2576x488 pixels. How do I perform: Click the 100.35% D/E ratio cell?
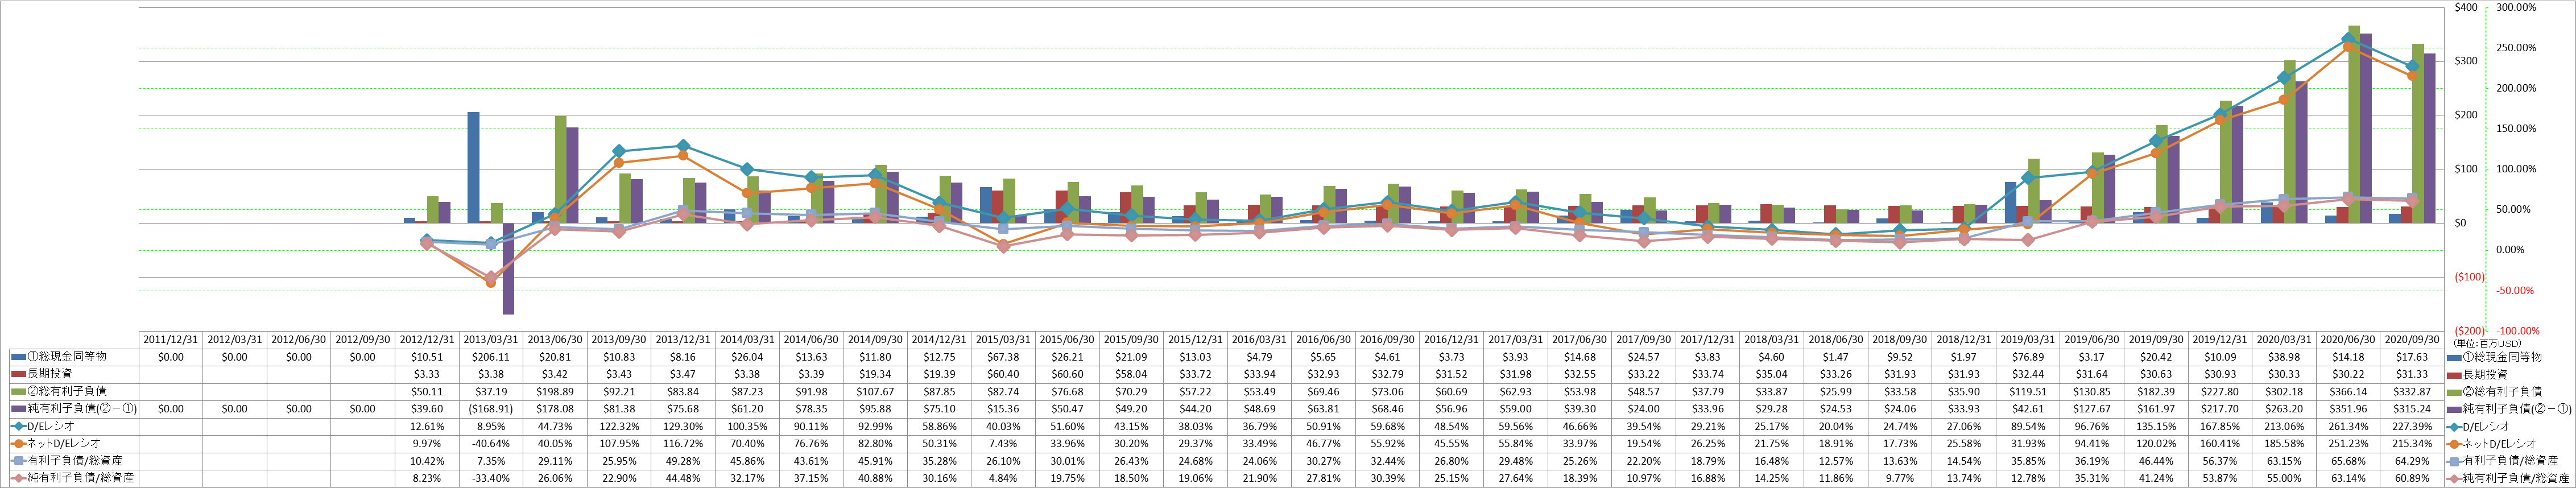747,426
